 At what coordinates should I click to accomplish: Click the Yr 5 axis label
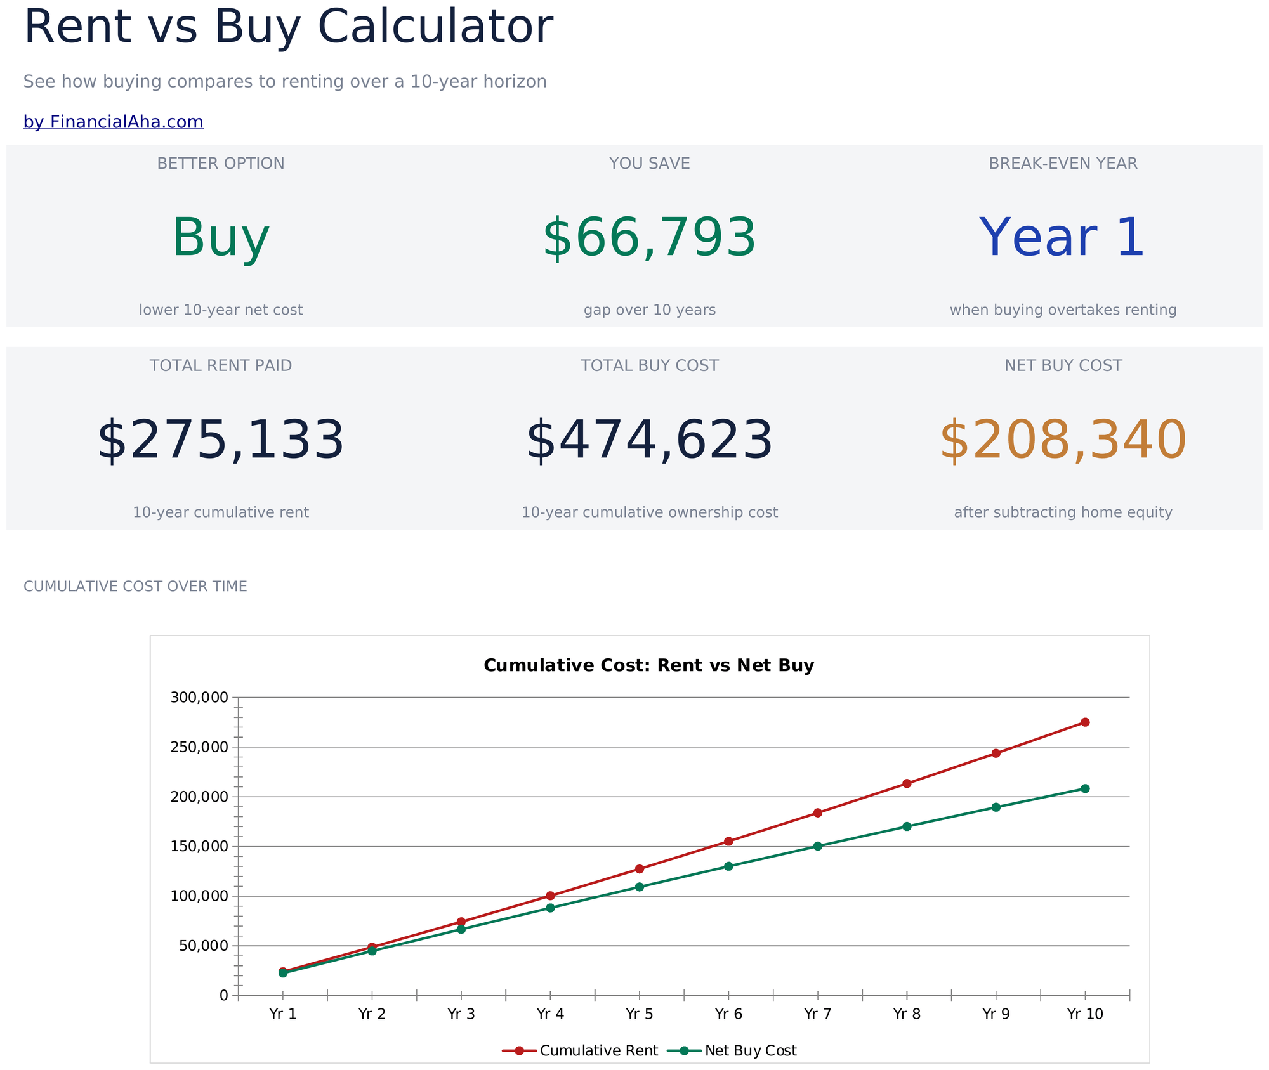click(640, 1014)
